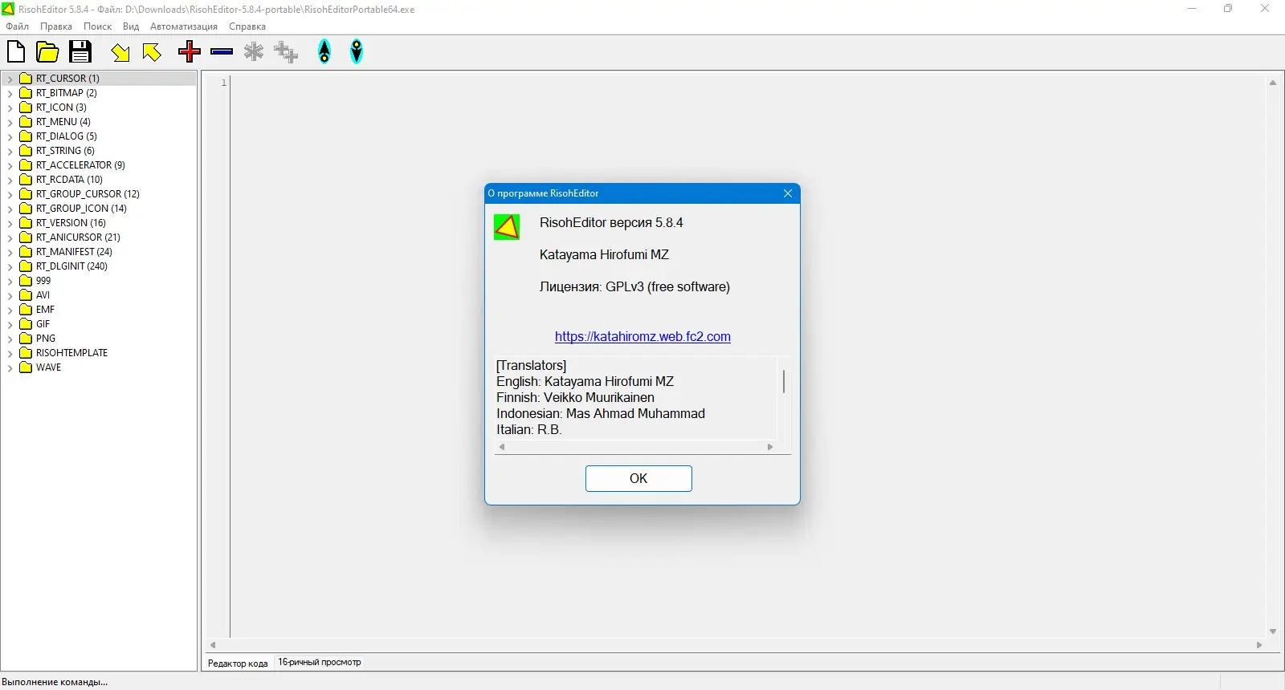
Task: Click the Open folder toolbar icon
Action: [x=47, y=52]
